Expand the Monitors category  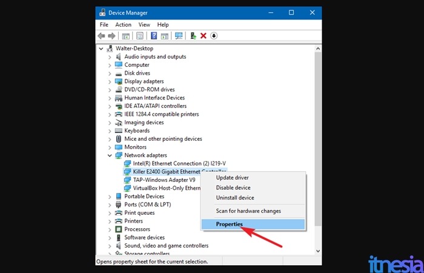[110, 147]
